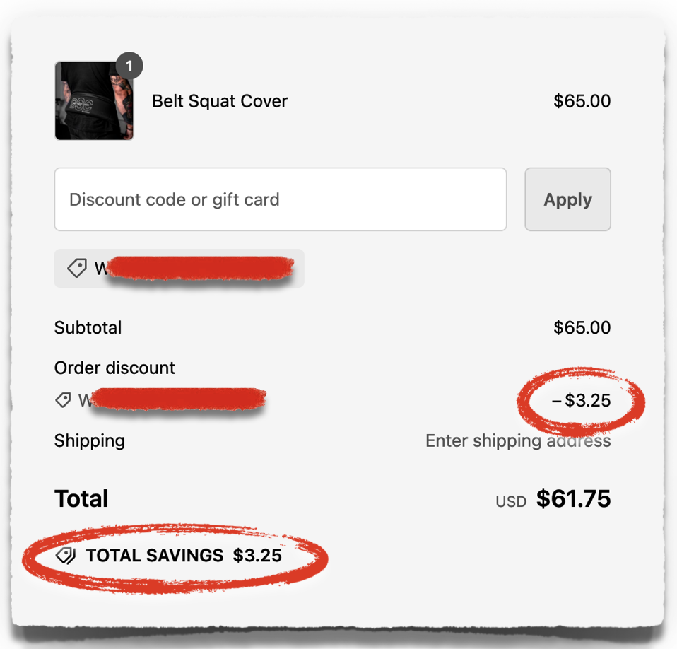677x649 pixels.
Task: Click the discount tag icon next to applied code
Action: coord(78,269)
